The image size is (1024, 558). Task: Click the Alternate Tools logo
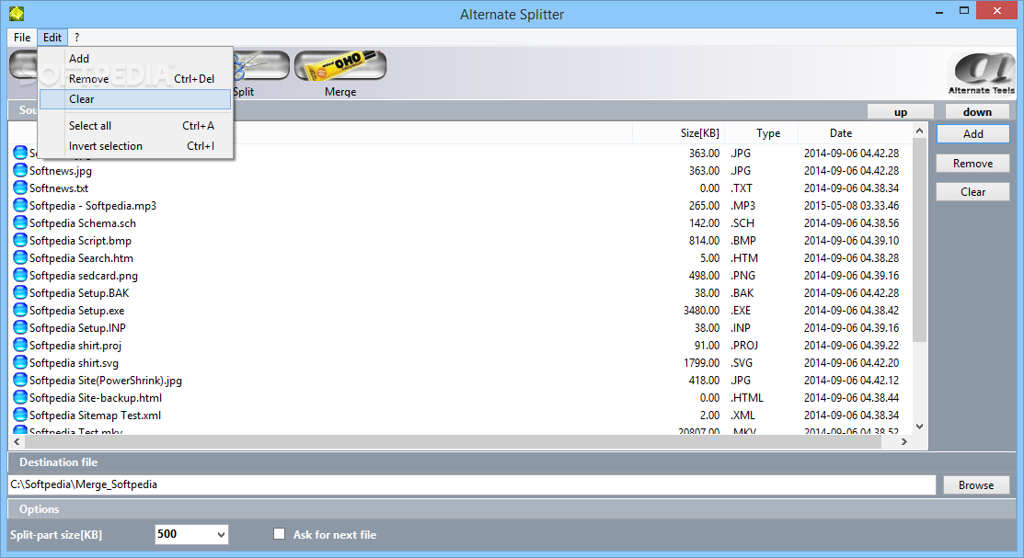click(981, 74)
